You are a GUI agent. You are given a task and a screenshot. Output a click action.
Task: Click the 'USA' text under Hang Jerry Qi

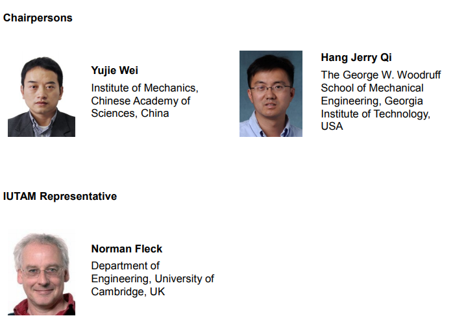click(332, 126)
